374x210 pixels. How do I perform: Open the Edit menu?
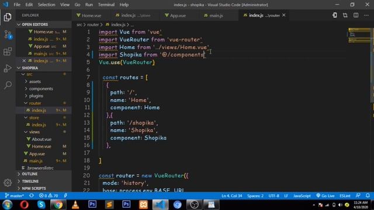click(x=29, y=5)
